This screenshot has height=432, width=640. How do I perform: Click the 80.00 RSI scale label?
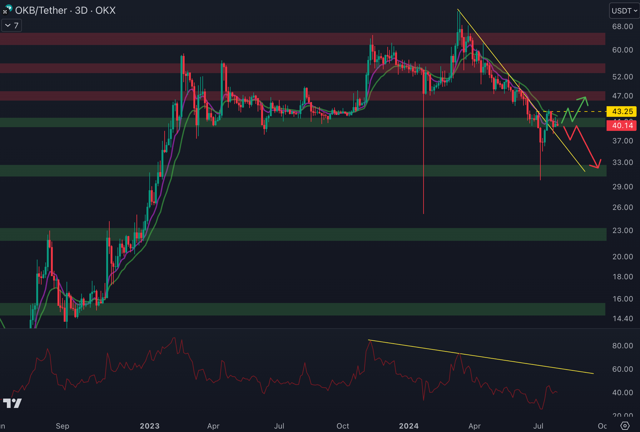[x=622, y=346]
